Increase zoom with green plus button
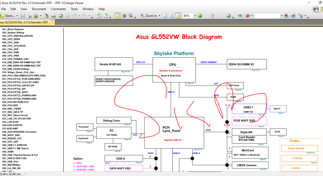This screenshot has width=323, height=176. [x=228, y=16]
